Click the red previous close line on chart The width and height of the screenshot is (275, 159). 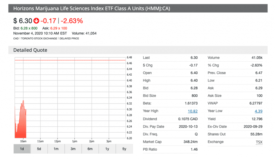[70, 60]
